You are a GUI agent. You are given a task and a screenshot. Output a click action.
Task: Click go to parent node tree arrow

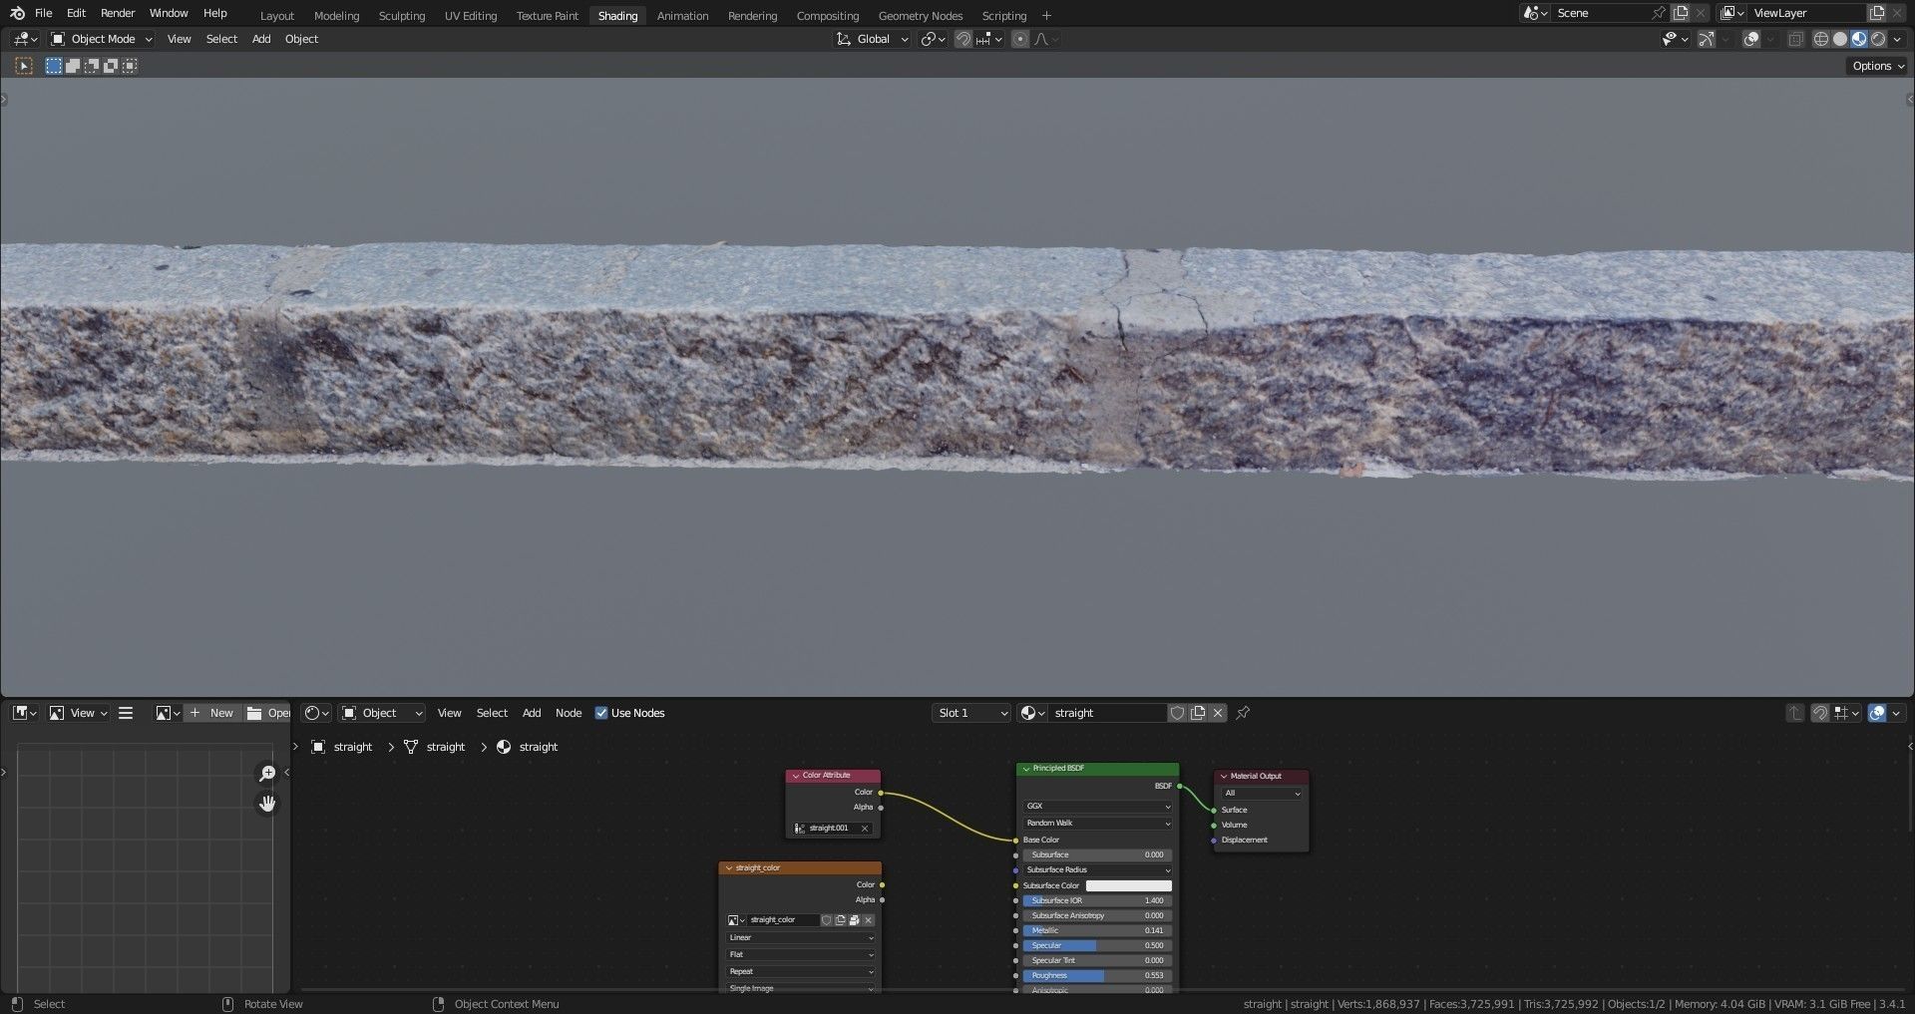(1795, 713)
